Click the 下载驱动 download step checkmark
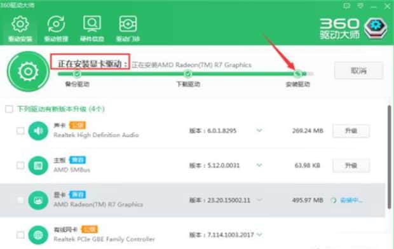Image resolution: width=394 pixels, height=249 pixels. [188, 74]
